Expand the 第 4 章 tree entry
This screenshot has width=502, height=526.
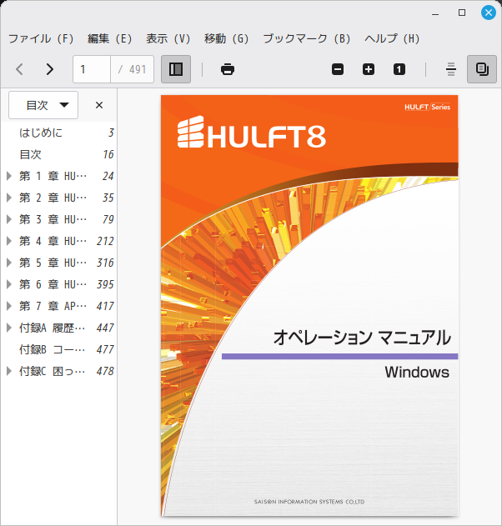click(9, 241)
